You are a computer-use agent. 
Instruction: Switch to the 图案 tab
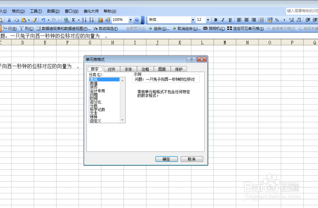tap(162, 69)
